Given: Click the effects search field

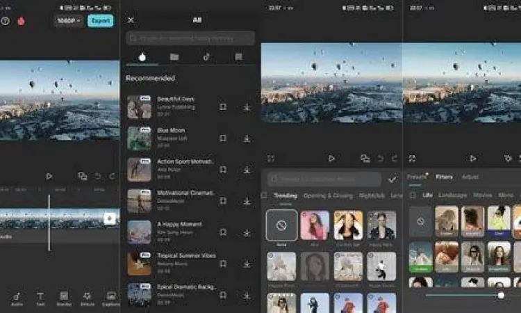Looking at the screenshot, I should tap(324, 179).
